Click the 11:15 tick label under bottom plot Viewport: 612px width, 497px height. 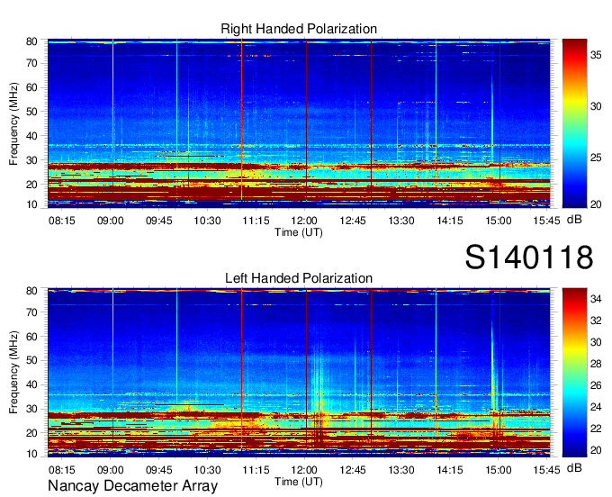(x=256, y=469)
